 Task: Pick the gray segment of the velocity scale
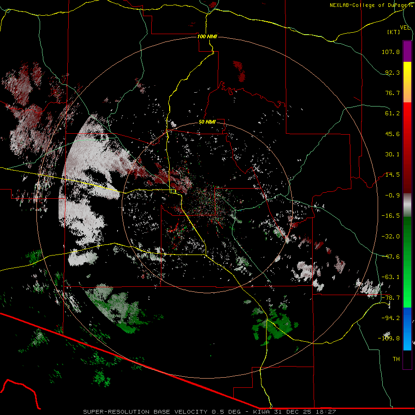pos(407,205)
